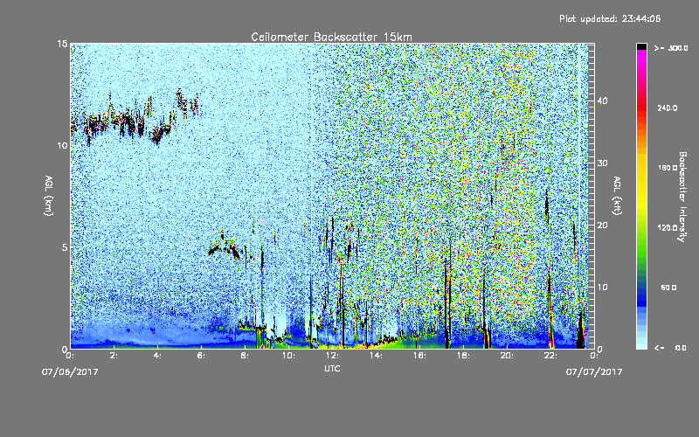Click the '30' tick on kft axis
This screenshot has width=699, height=437.
click(x=602, y=163)
